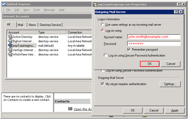Switch to the Directory Service tab
This screenshot has height=119, width=188.
(x=50, y=25)
